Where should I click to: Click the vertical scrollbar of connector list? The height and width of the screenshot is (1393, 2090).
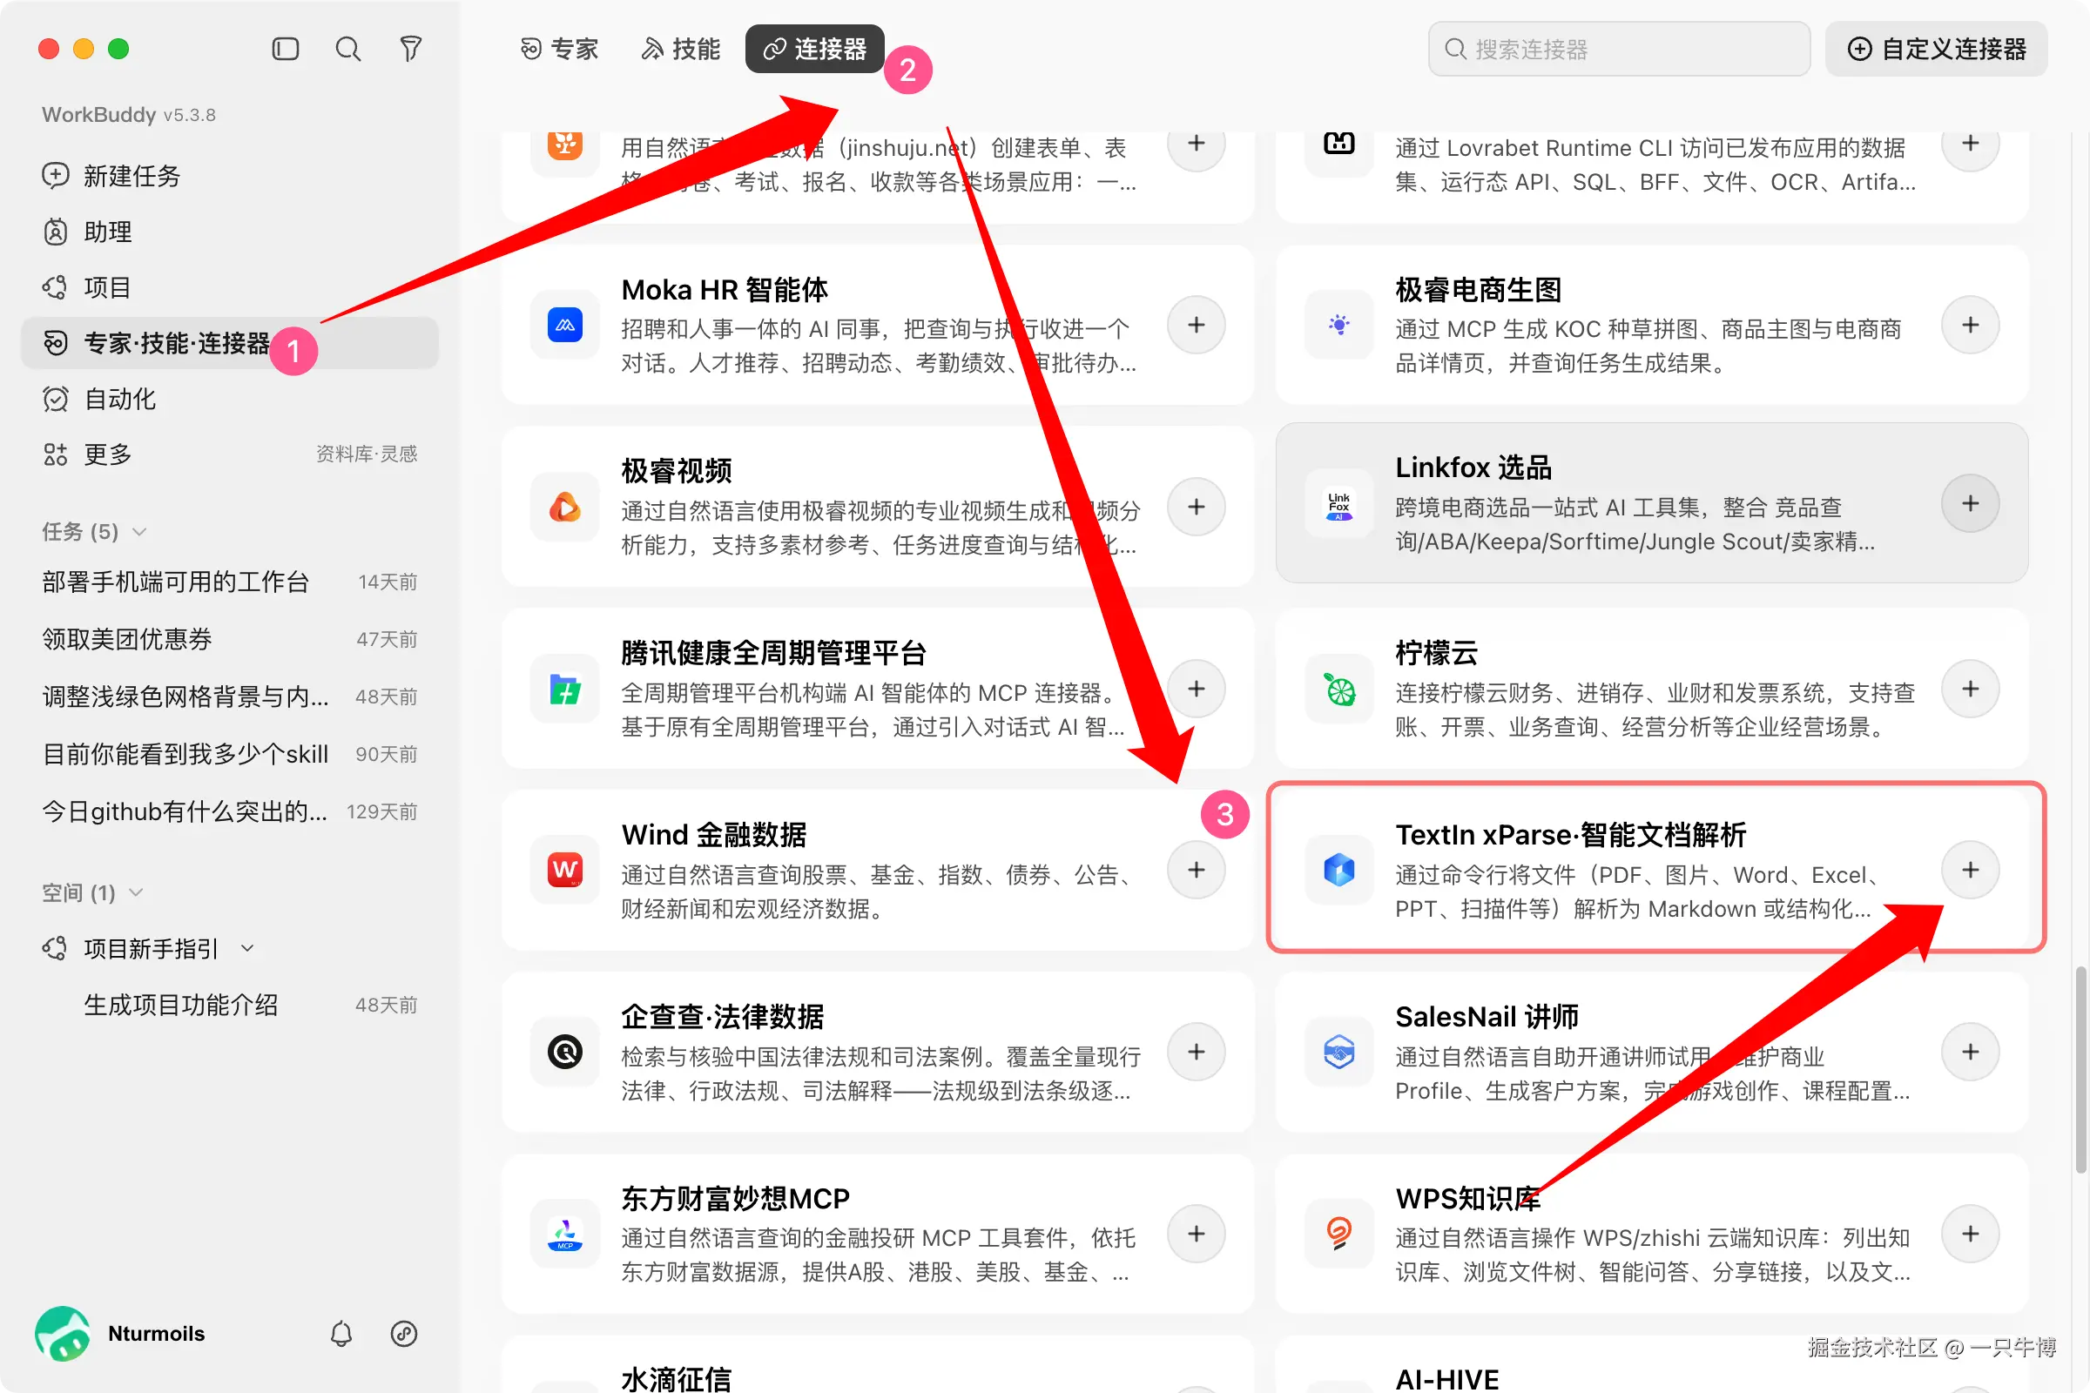(2080, 1070)
